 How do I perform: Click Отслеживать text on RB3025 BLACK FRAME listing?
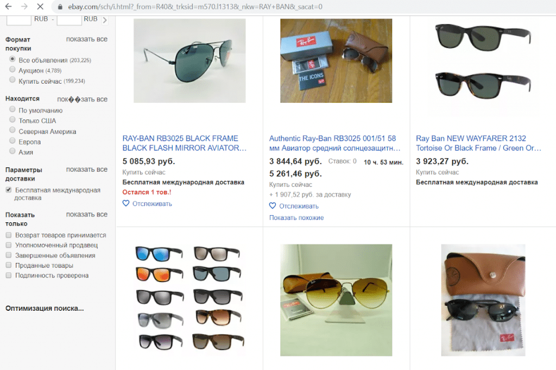[x=152, y=204]
